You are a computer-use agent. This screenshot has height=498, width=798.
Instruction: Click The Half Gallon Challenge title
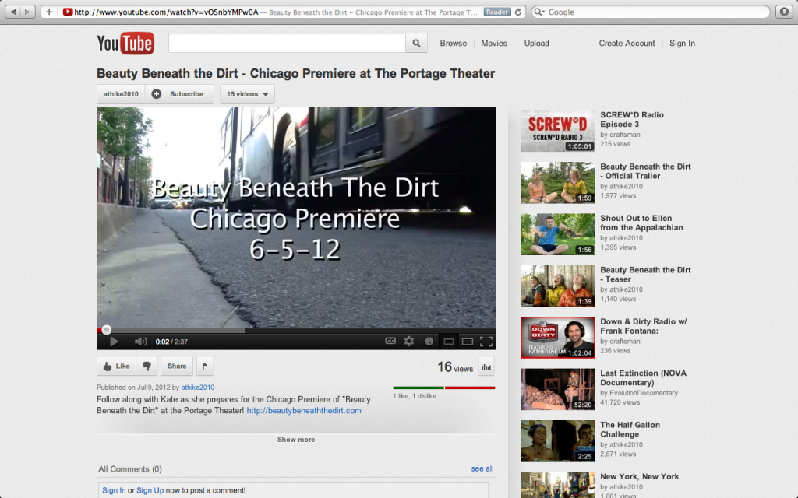[x=630, y=430]
